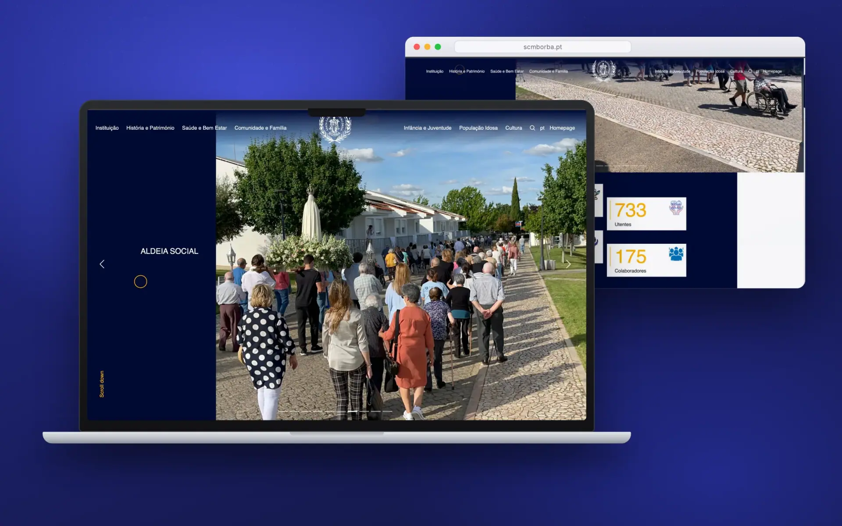Click the Scroll down label
The image size is (842, 526).
tap(102, 384)
